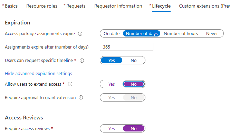
Task: Choose 'Number of hours' expiration option
Action: [181, 34]
